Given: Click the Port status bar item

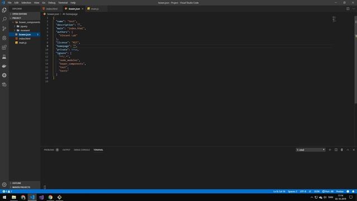Looking at the screenshot, I should [x=328, y=192].
